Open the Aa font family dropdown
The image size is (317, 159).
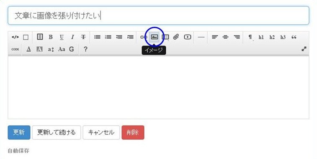pyautogui.click(x=62, y=49)
